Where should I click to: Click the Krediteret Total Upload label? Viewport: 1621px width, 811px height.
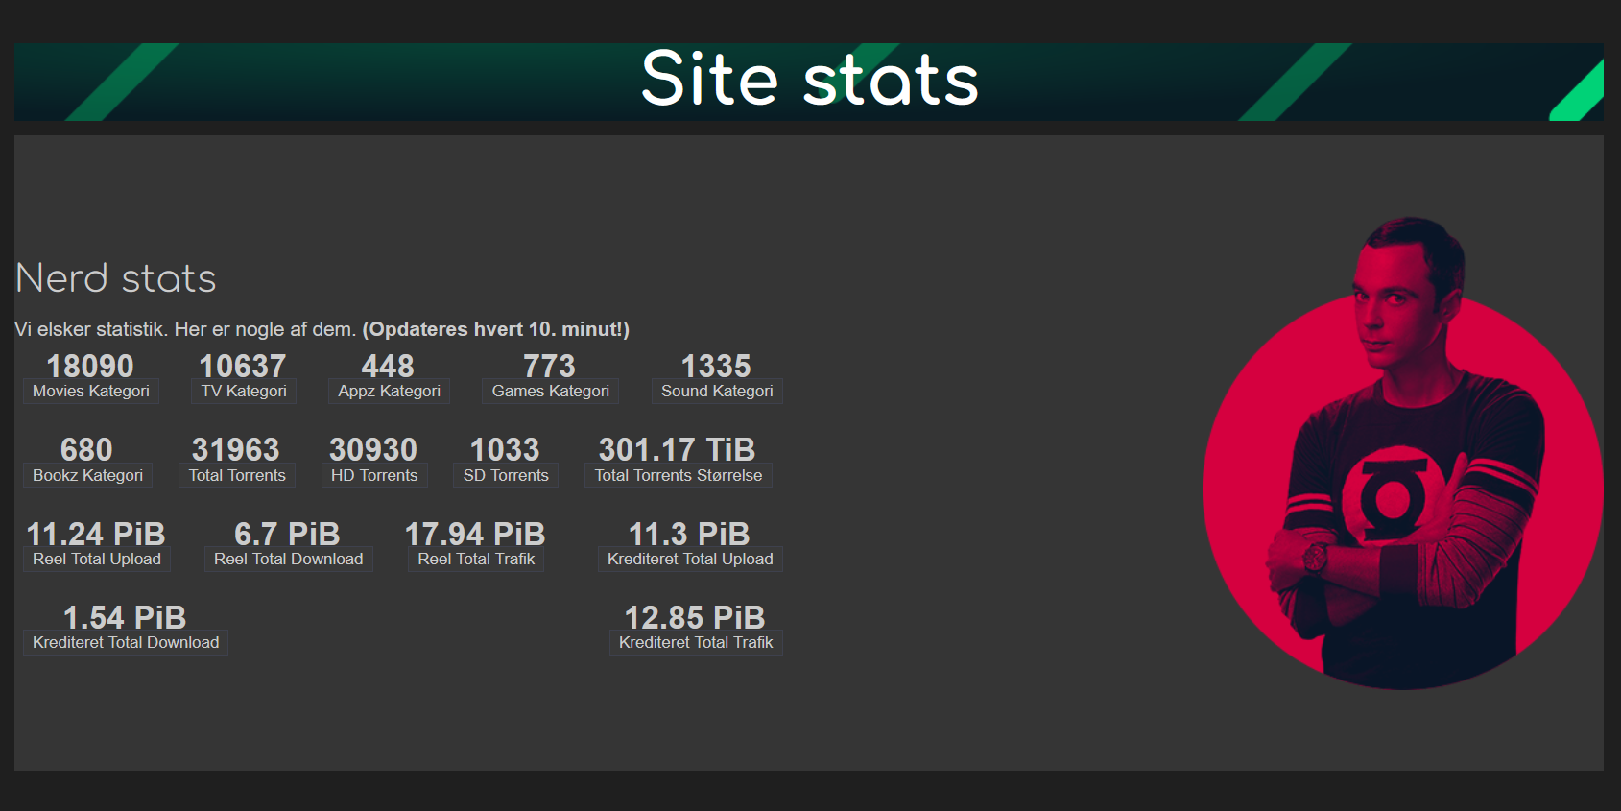point(690,559)
